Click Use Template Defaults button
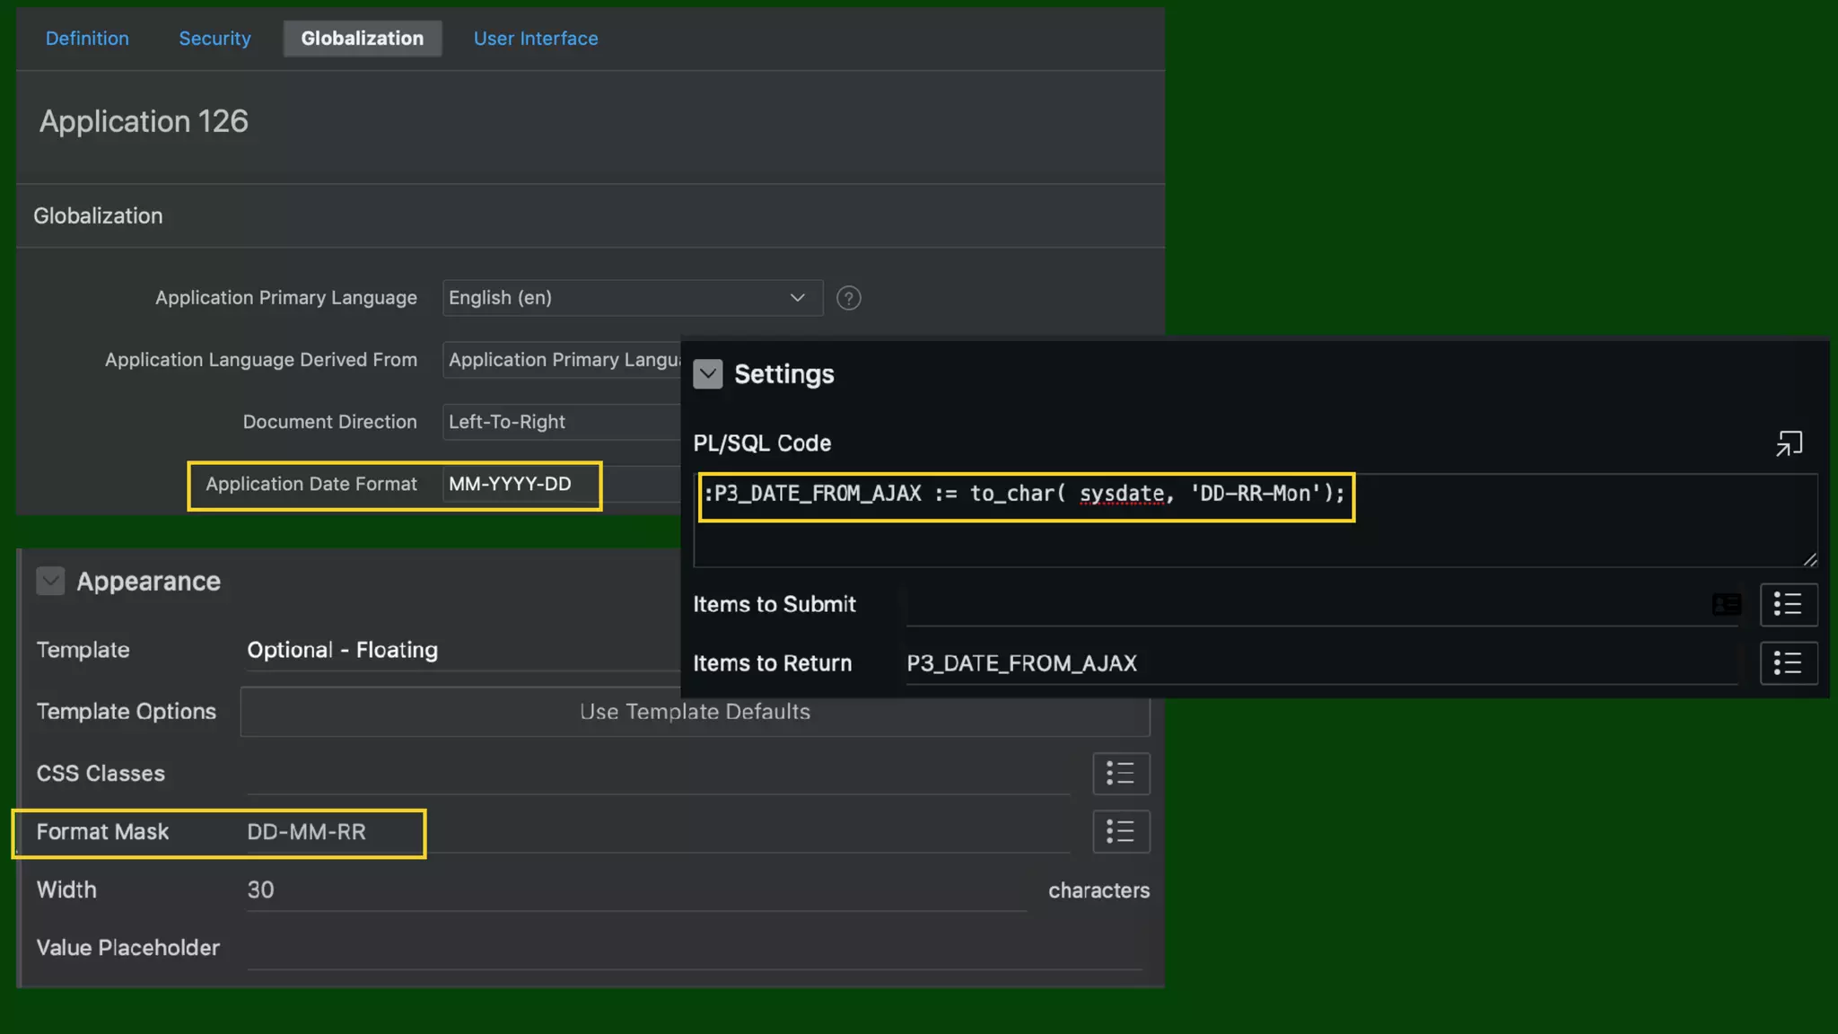The height and width of the screenshot is (1034, 1838). coord(695,712)
